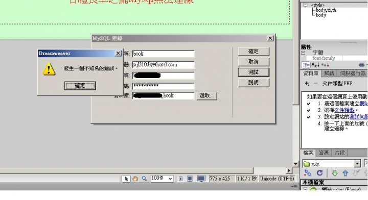Viewport: 368px width, 200px height.
Task: Get files with the green down arrow
Action: 335,173
